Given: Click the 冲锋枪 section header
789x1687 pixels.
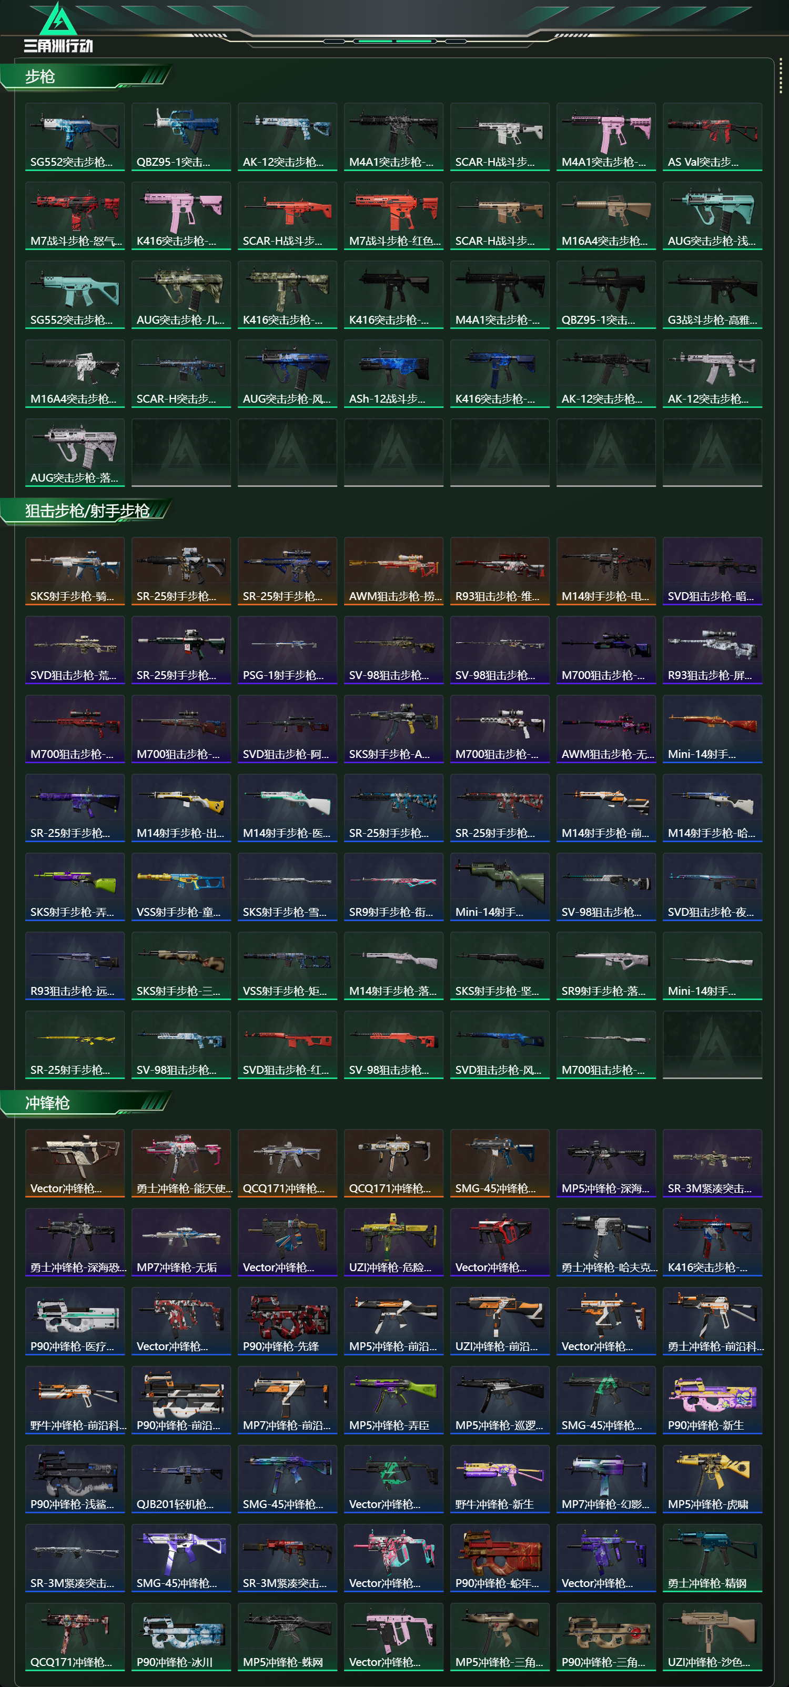Looking at the screenshot, I should click(85, 1103).
